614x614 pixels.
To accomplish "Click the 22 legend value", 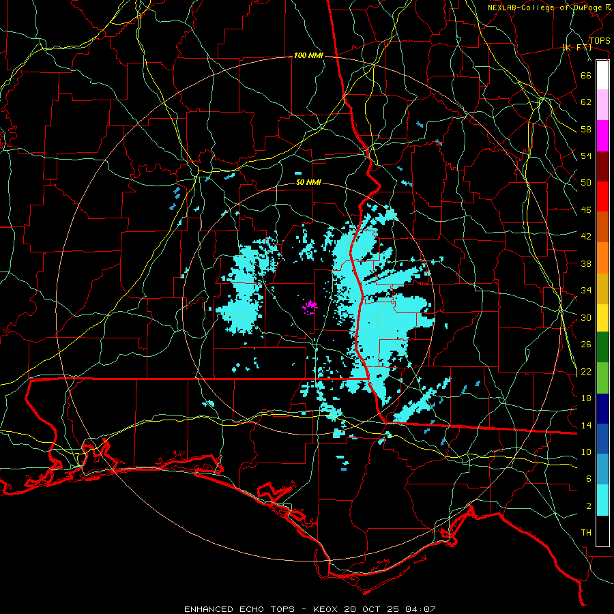I will 586,372.
